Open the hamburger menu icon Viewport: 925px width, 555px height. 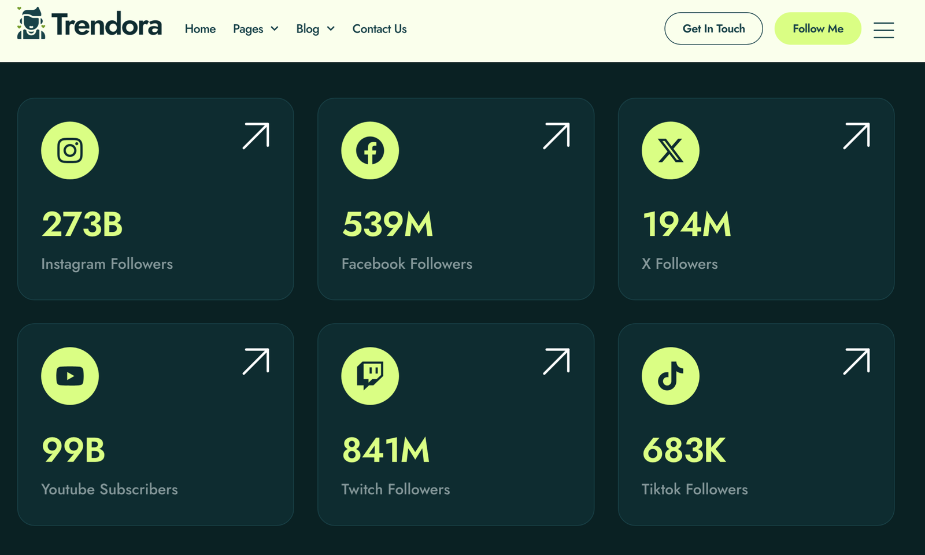click(883, 29)
